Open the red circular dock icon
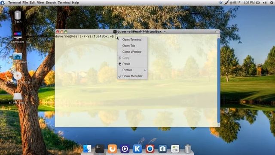This screenshot has height=155, width=275. point(150,149)
